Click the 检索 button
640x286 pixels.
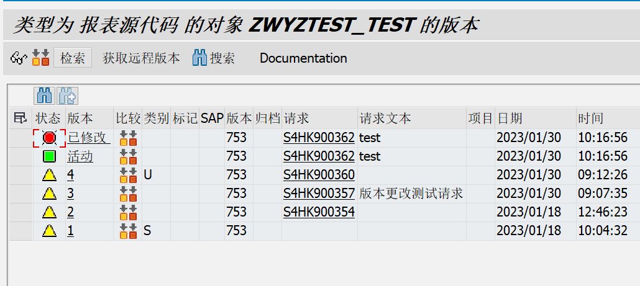(x=73, y=58)
